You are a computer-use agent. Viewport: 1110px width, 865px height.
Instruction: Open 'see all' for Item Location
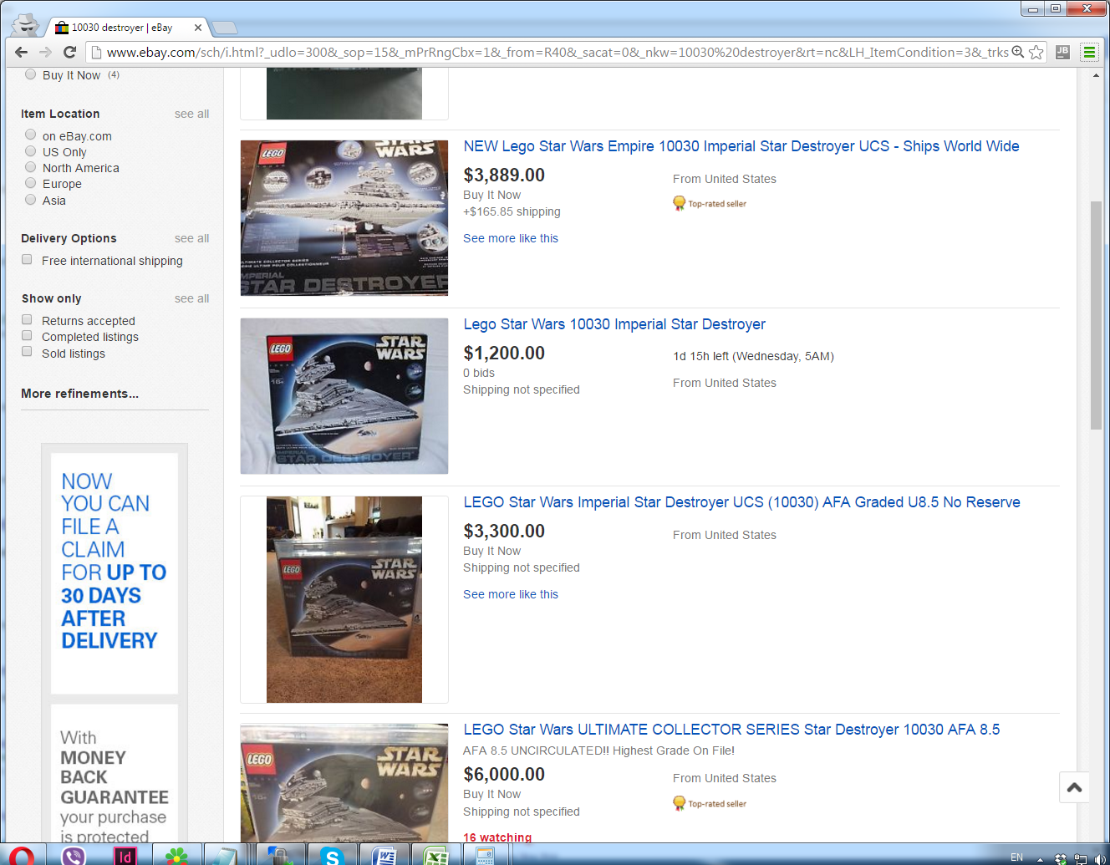191,114
